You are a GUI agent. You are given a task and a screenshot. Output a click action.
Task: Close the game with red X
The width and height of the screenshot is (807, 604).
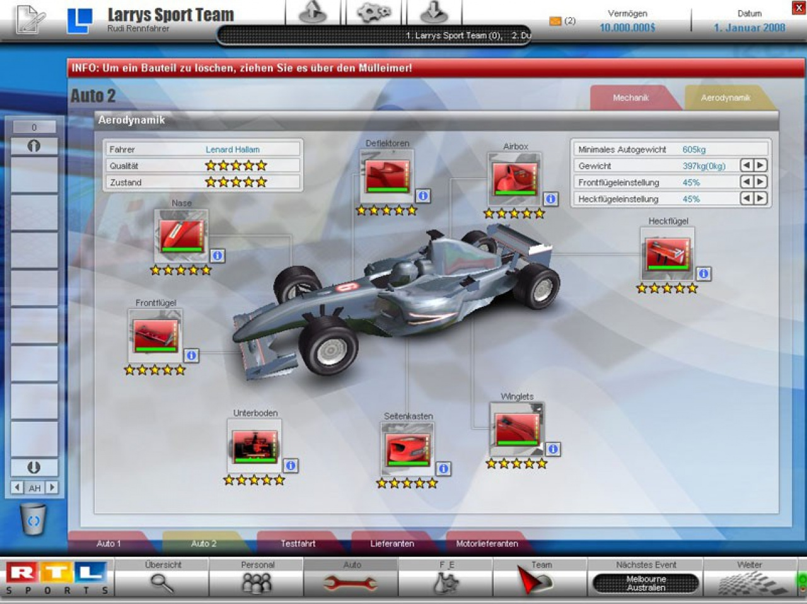coord(798,8)
